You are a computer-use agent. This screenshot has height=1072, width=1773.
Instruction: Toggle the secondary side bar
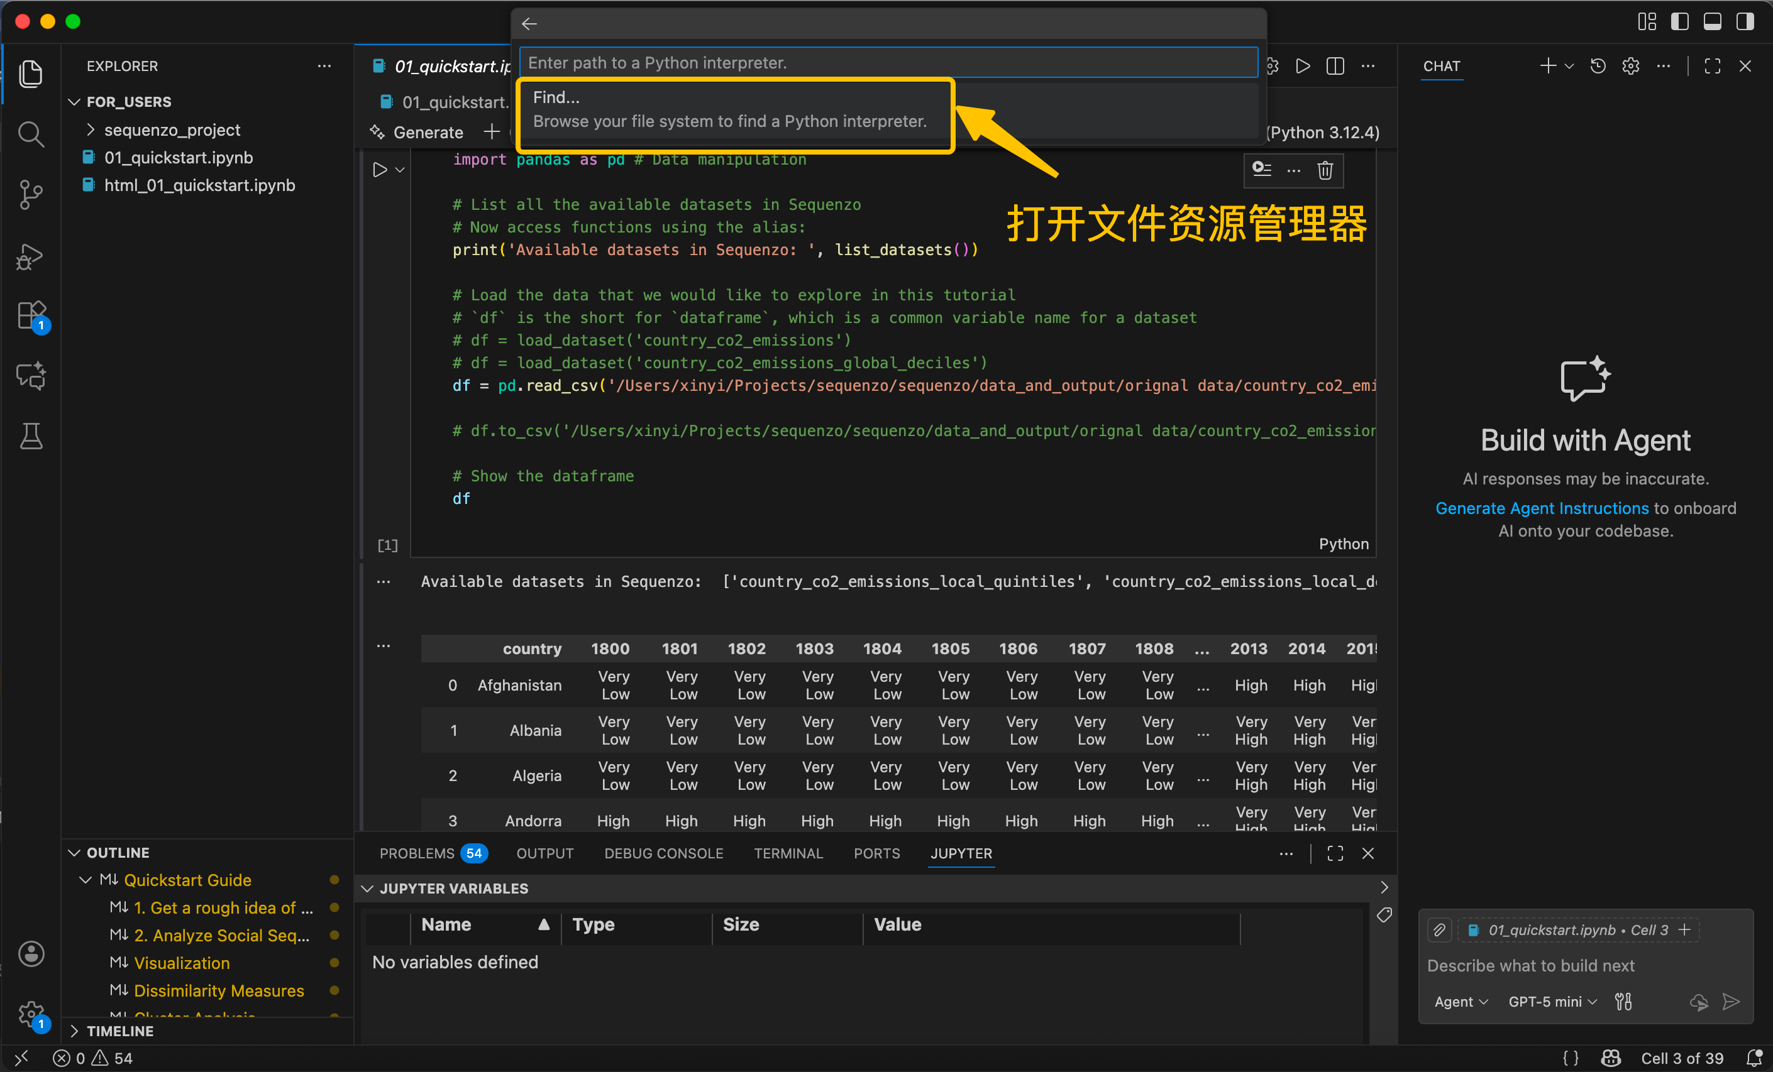click(x=1745, y=21)
